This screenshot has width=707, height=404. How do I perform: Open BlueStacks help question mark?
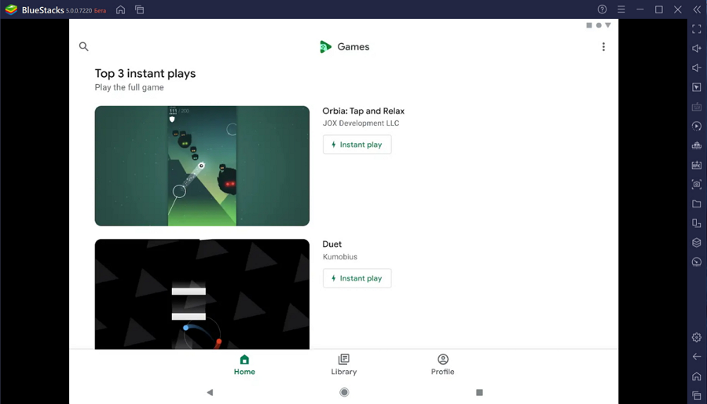pos(602,9)
